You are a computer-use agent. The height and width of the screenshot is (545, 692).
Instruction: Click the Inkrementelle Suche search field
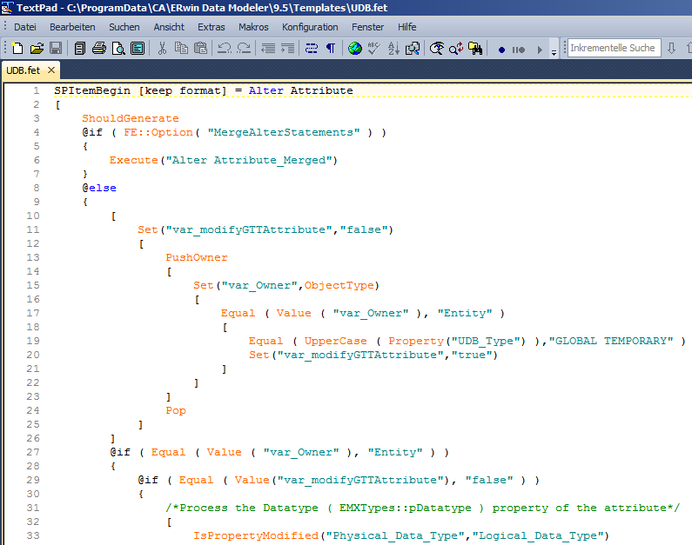(613, 49)
